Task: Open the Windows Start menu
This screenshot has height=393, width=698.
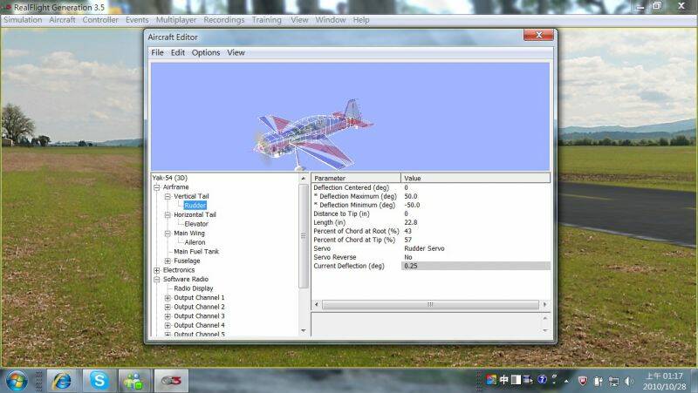Action: tap(17, 380)
